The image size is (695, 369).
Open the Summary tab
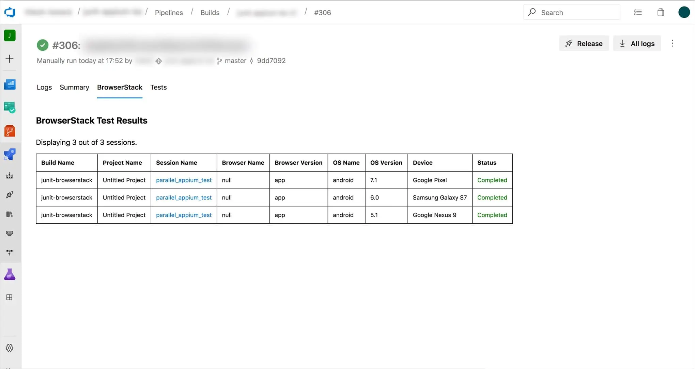coord(74,87)
